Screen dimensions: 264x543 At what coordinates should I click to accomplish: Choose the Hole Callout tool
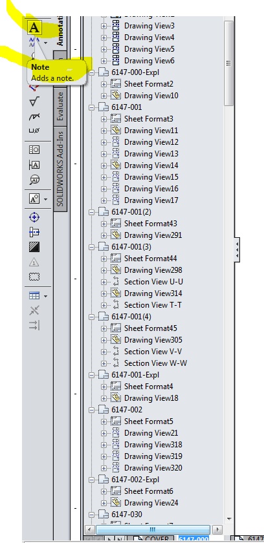(x=34, y=131)
